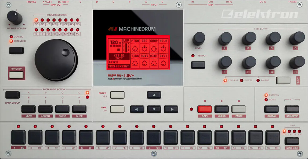Select bank C/G with the SWING button
Viewport: 308px width, 159px height.
62,109
